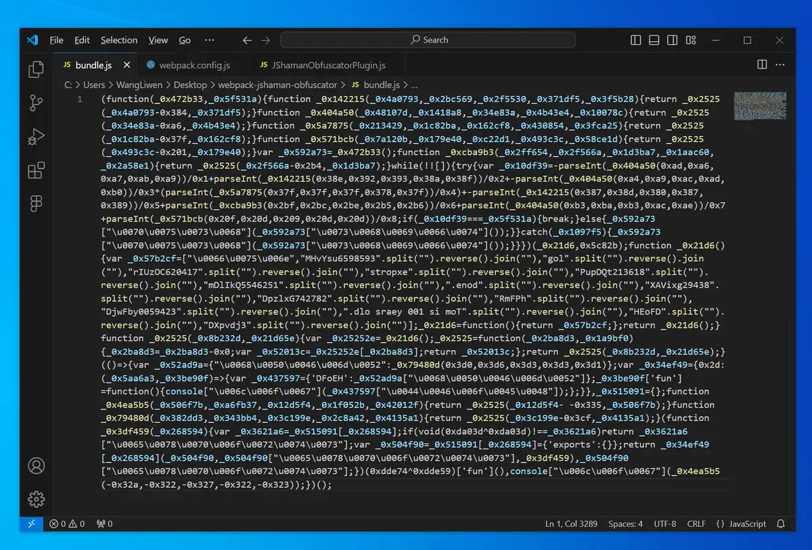This screenshot has height=550, width=812.
Task: Open the remote window status icon
Action: [x=31, y=524]
